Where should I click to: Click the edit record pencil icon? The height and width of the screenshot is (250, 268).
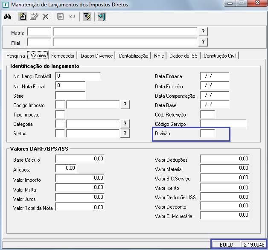pos(34,17)
